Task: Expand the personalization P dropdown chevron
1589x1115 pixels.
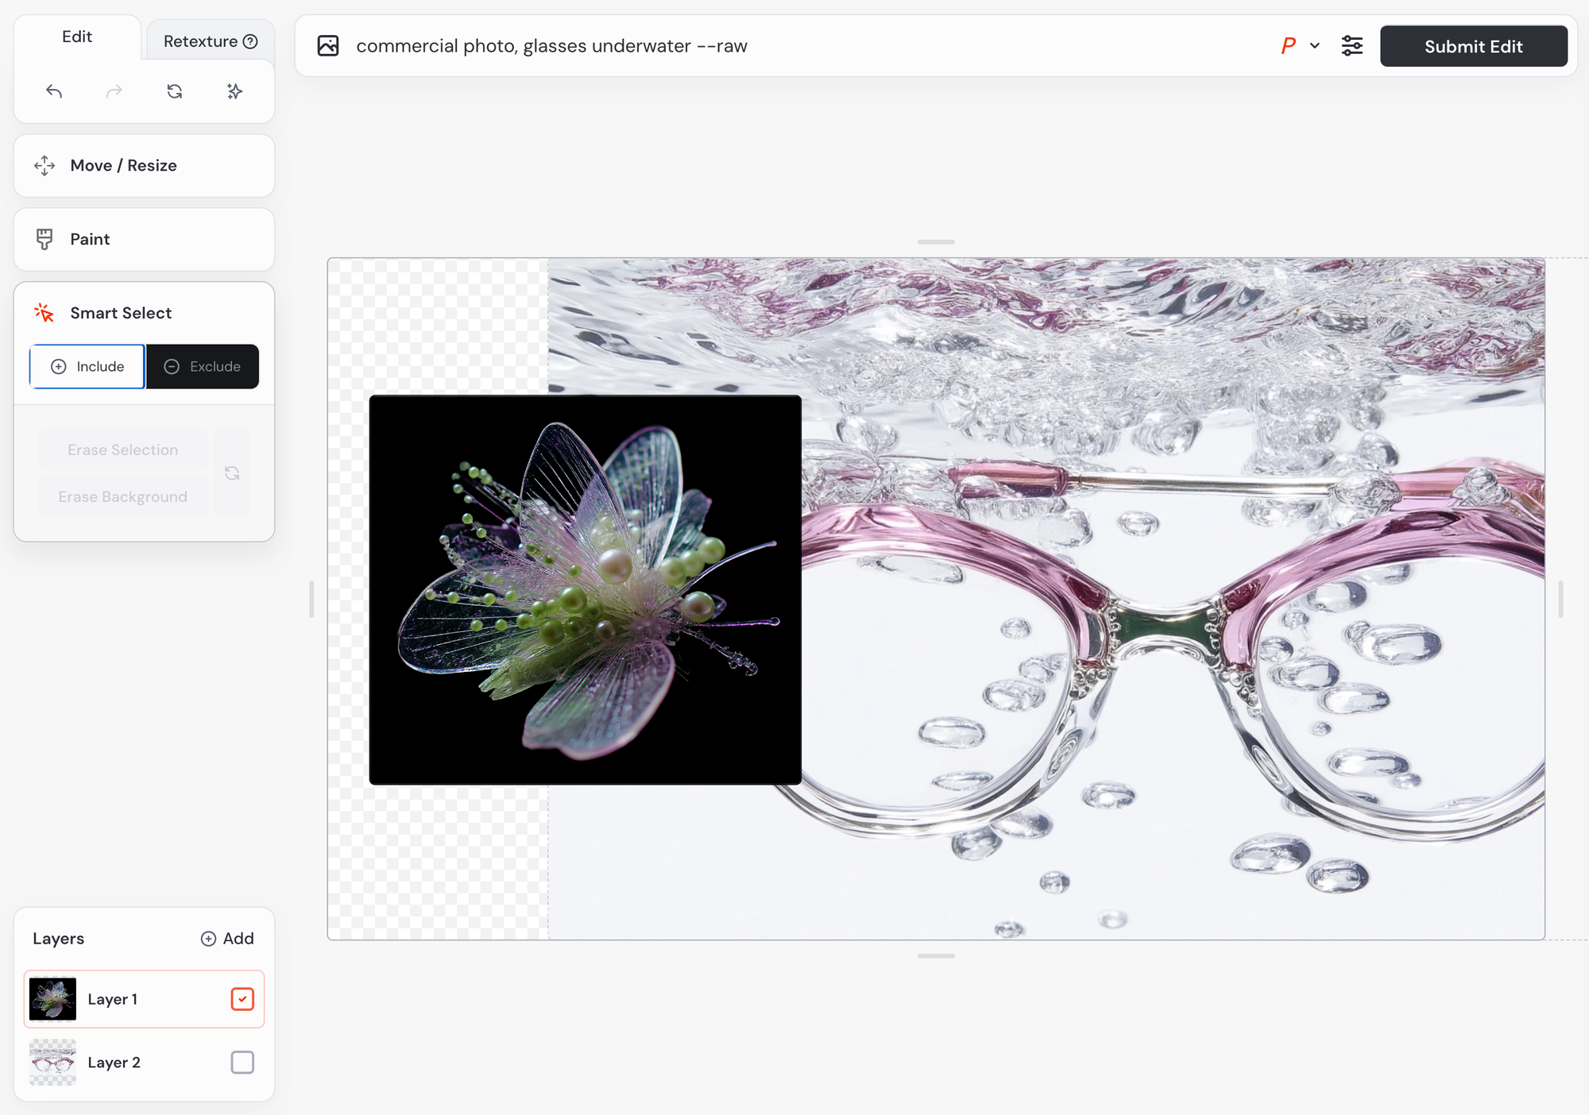Action: point(1315,46)
